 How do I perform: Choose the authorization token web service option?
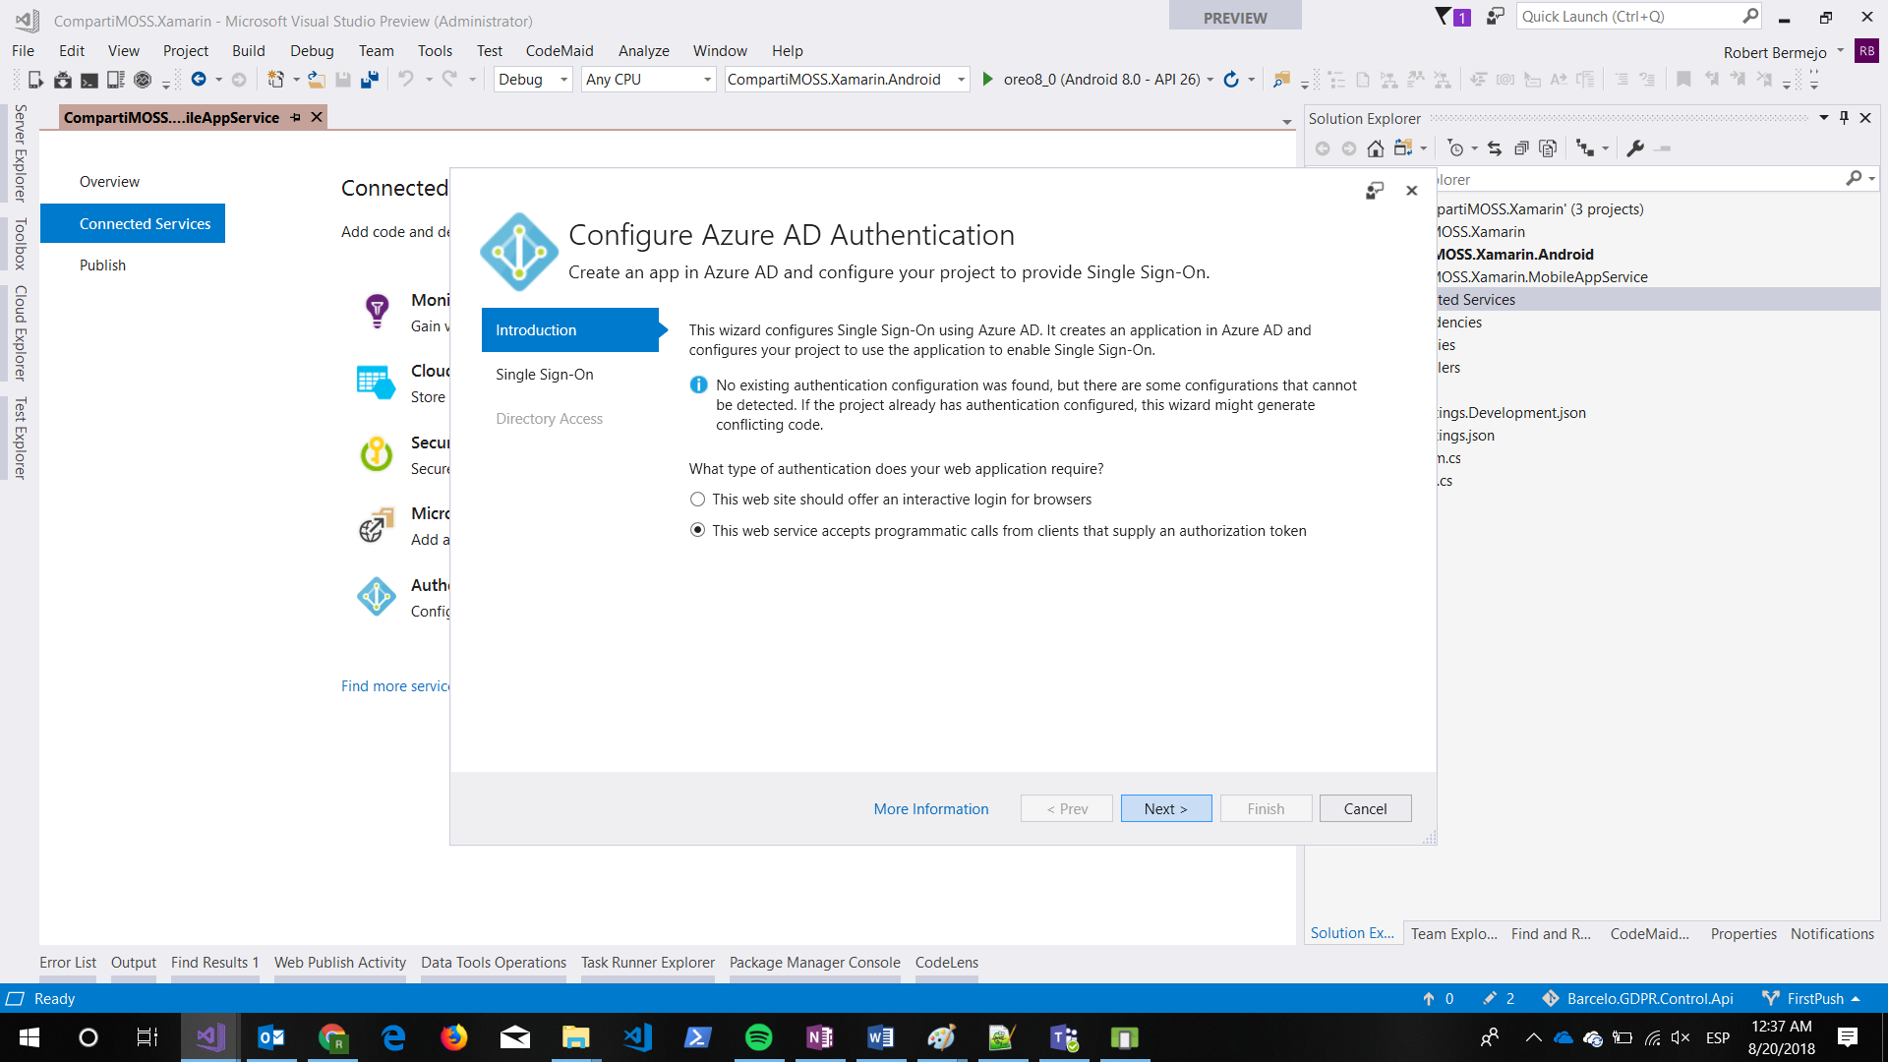pos(697,530)
